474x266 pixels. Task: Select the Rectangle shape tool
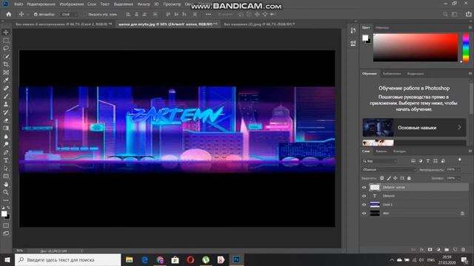click(6, 176)
